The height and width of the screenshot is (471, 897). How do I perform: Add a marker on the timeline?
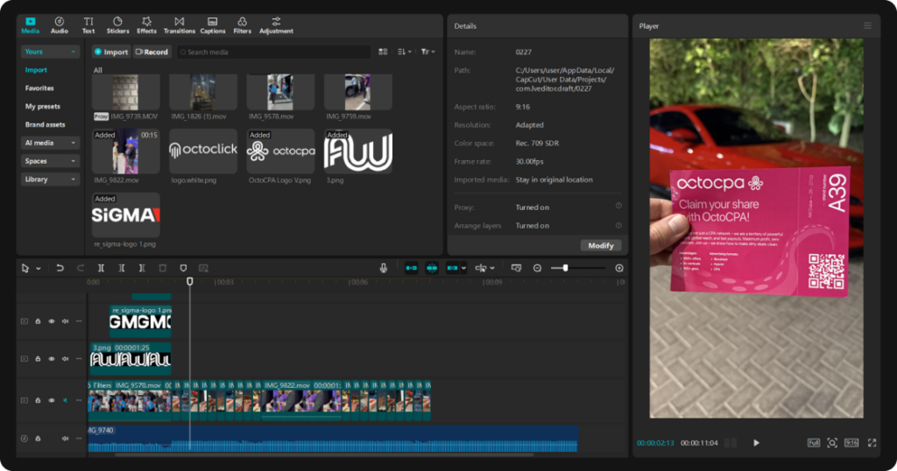click(x=183, y=268)
